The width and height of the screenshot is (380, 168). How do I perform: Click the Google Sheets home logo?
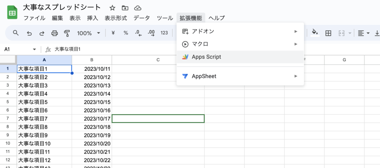[x=12, y=13]
